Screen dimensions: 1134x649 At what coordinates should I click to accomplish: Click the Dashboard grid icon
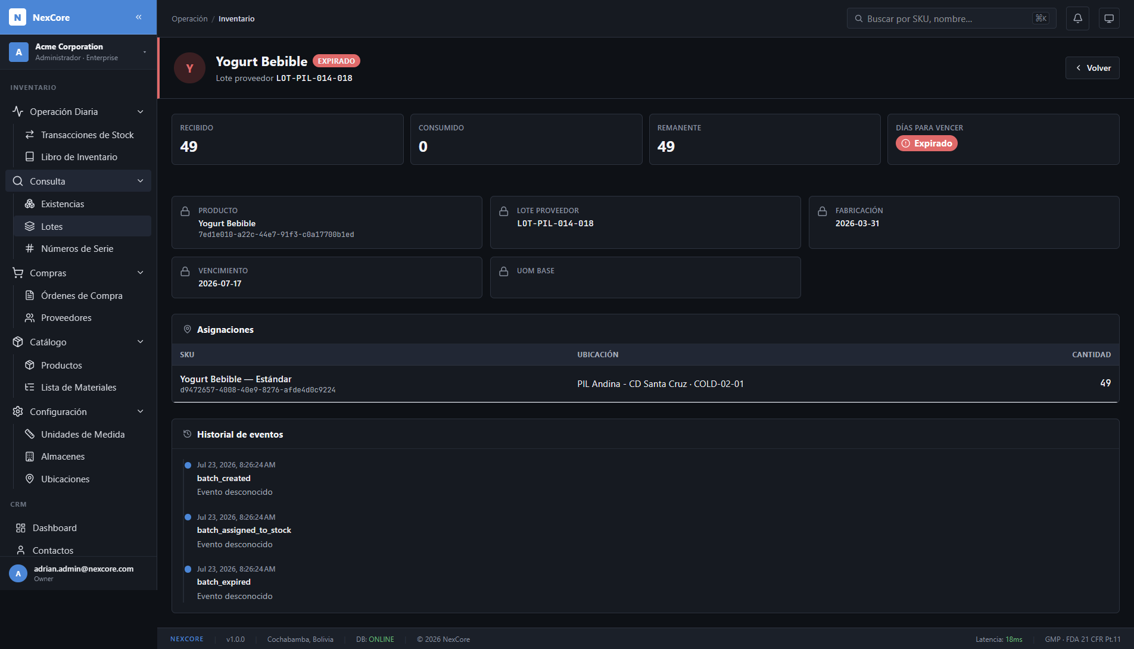pos(21,528)
